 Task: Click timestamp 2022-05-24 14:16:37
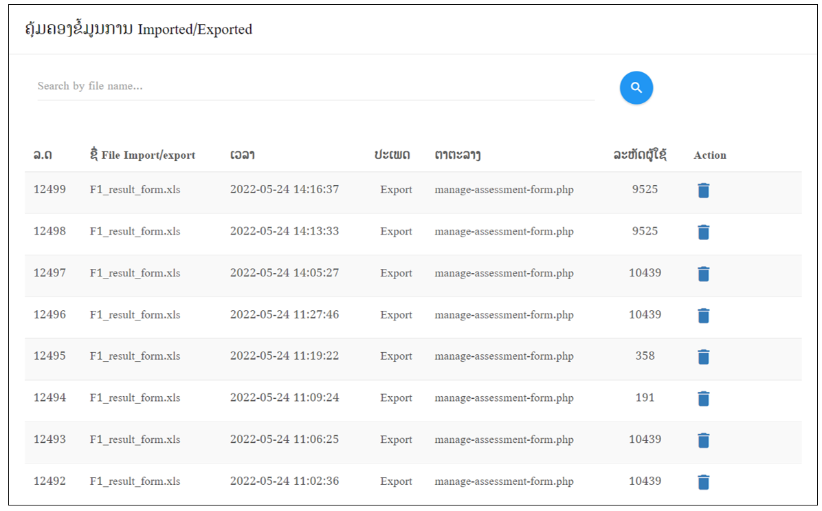[x=285, y=189]
